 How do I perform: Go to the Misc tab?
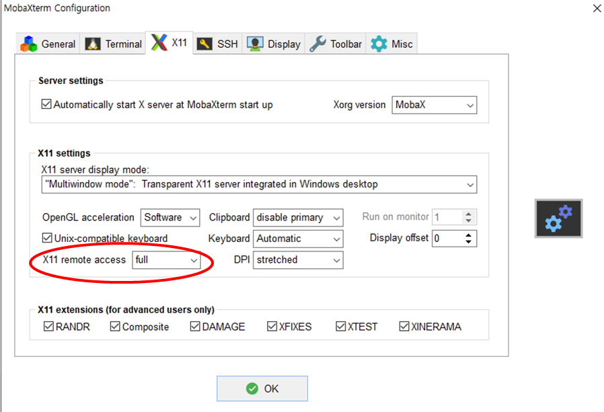click(x=391, y=44)
